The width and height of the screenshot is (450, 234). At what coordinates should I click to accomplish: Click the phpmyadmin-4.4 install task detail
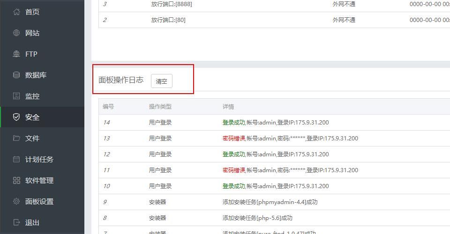pyautogui.click(x=270, y=202)
